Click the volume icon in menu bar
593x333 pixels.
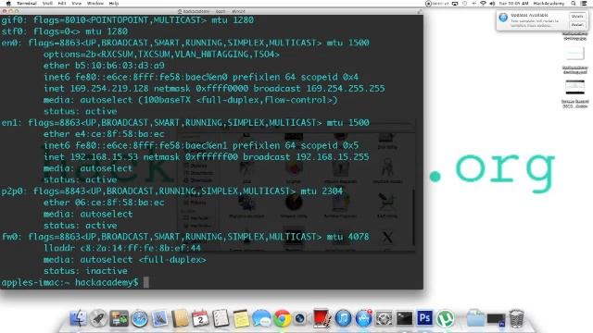pos(492,4)
